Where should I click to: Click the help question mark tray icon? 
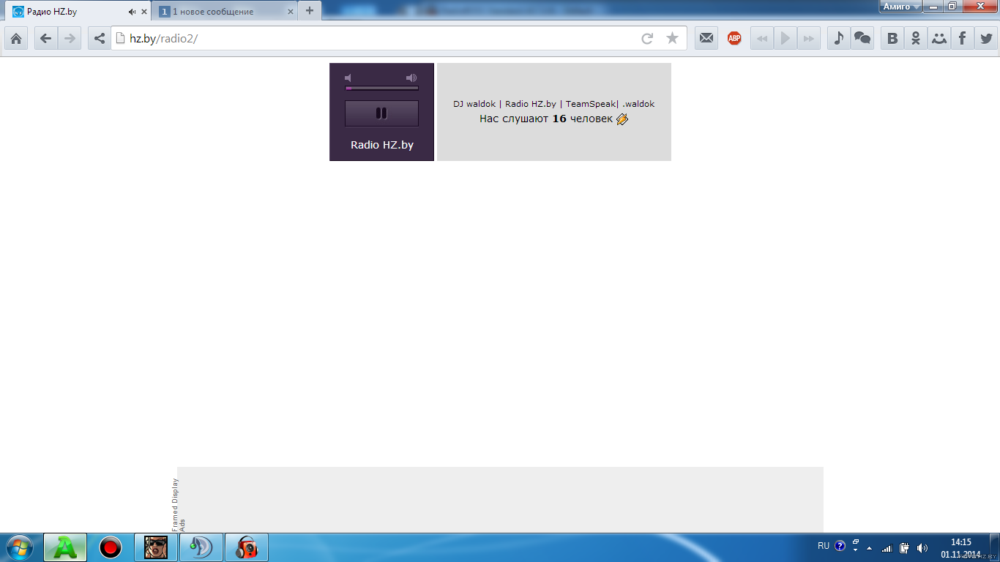coord(840,546)
